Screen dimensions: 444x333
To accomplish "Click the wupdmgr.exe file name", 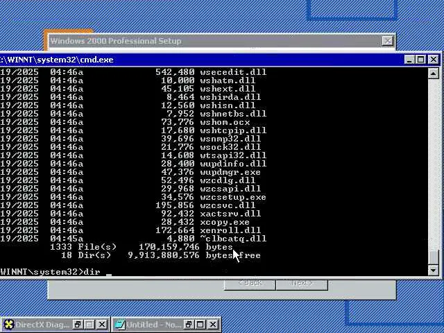I will (x=230, y=172).
